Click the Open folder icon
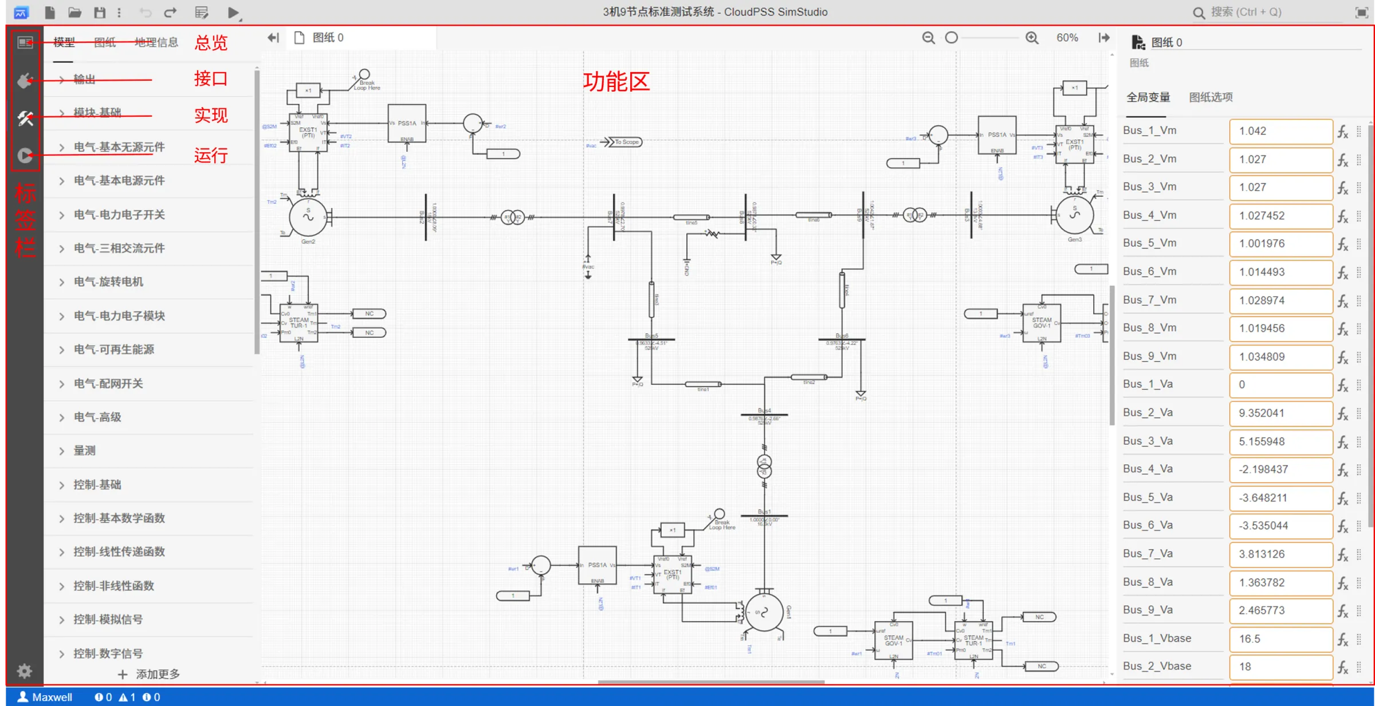The width and height of the screenshot is (1375, 706). point(74,11)
